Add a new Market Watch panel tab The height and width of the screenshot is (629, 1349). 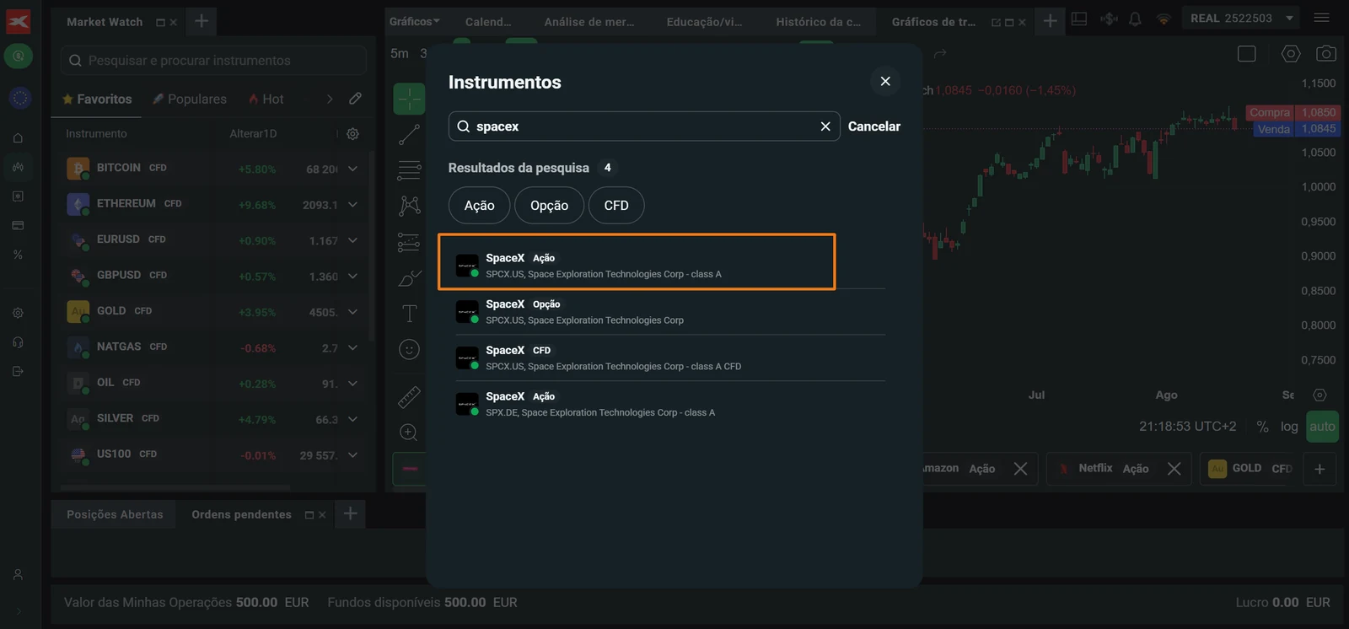[202, 21]
